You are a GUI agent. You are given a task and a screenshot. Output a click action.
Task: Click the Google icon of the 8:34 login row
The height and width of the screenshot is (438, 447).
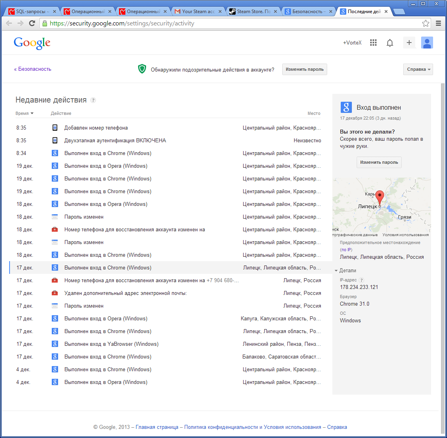pyautogui.click(x=55, y=153)
